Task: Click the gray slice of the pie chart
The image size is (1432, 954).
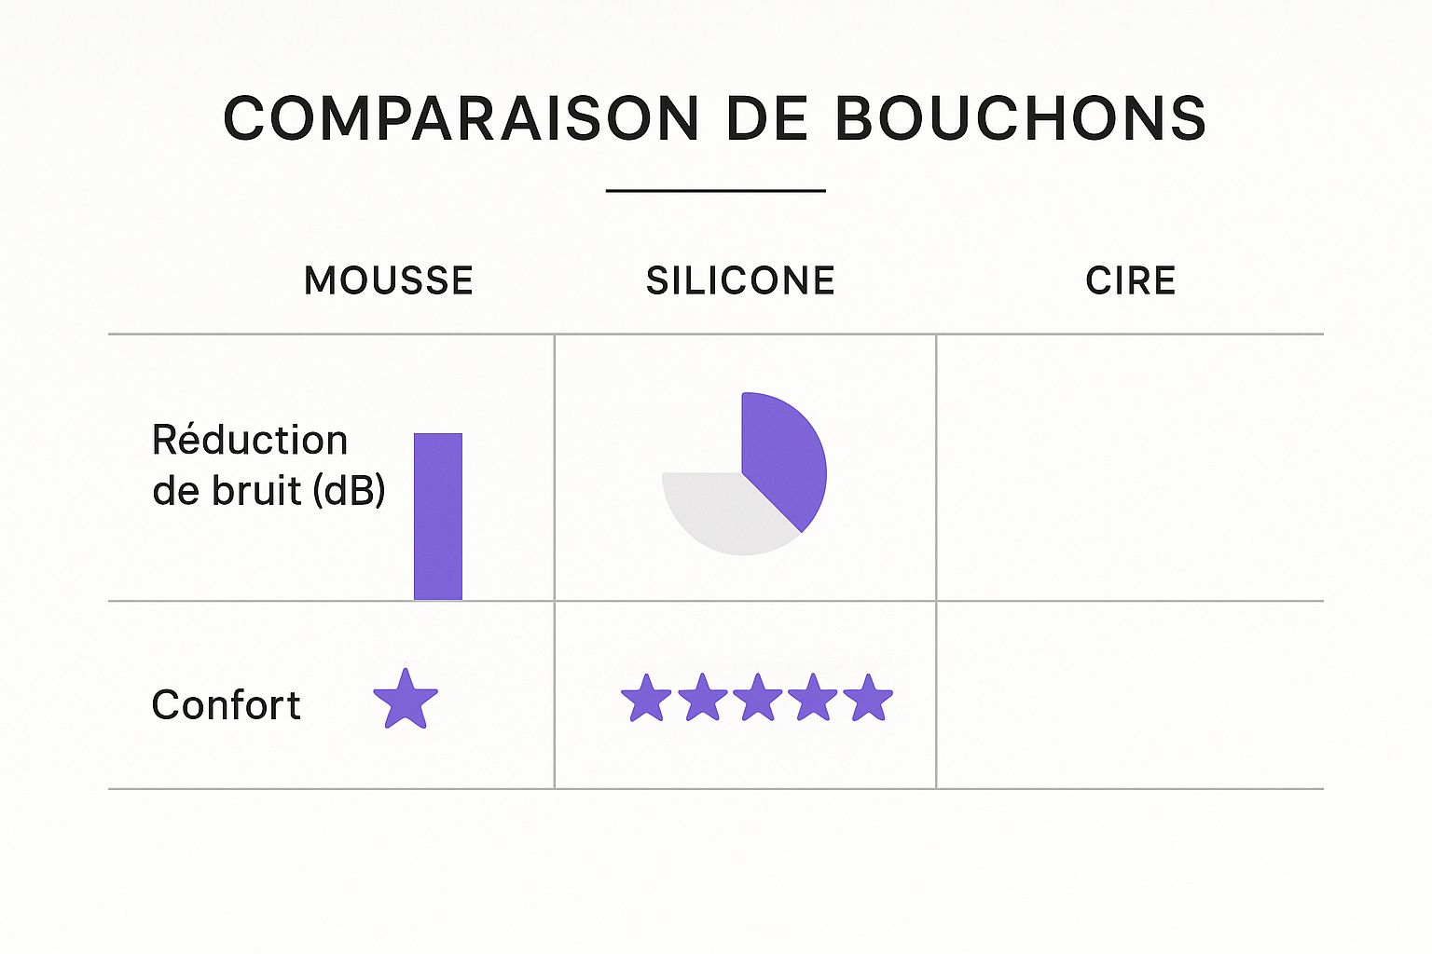Action: pos(723,511)
